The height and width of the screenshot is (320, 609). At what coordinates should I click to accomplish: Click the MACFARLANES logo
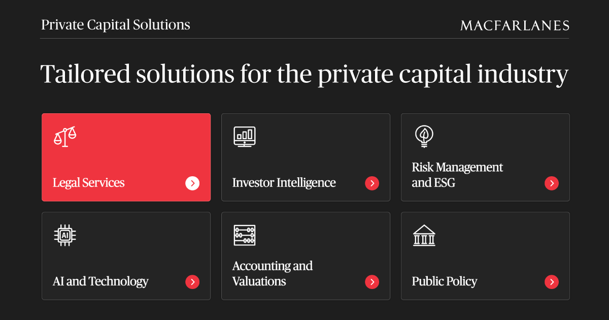click(x=515, y=25)
